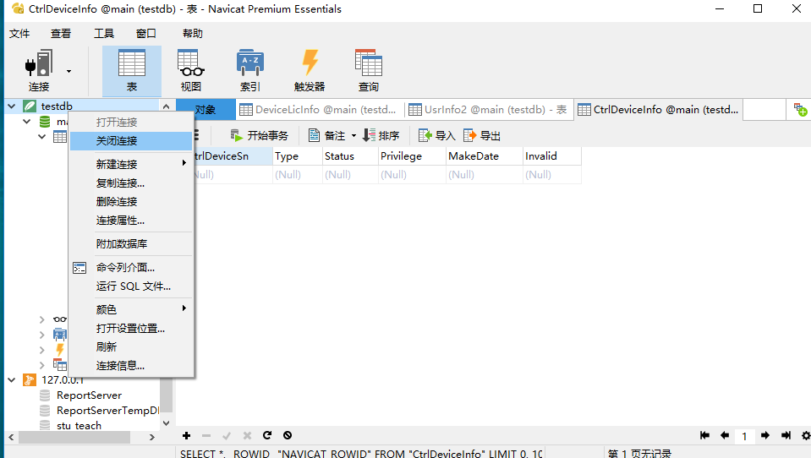Switch to the CtrlDeviceInfo @main tab
The image size is (811, 458).
[658, 110]
